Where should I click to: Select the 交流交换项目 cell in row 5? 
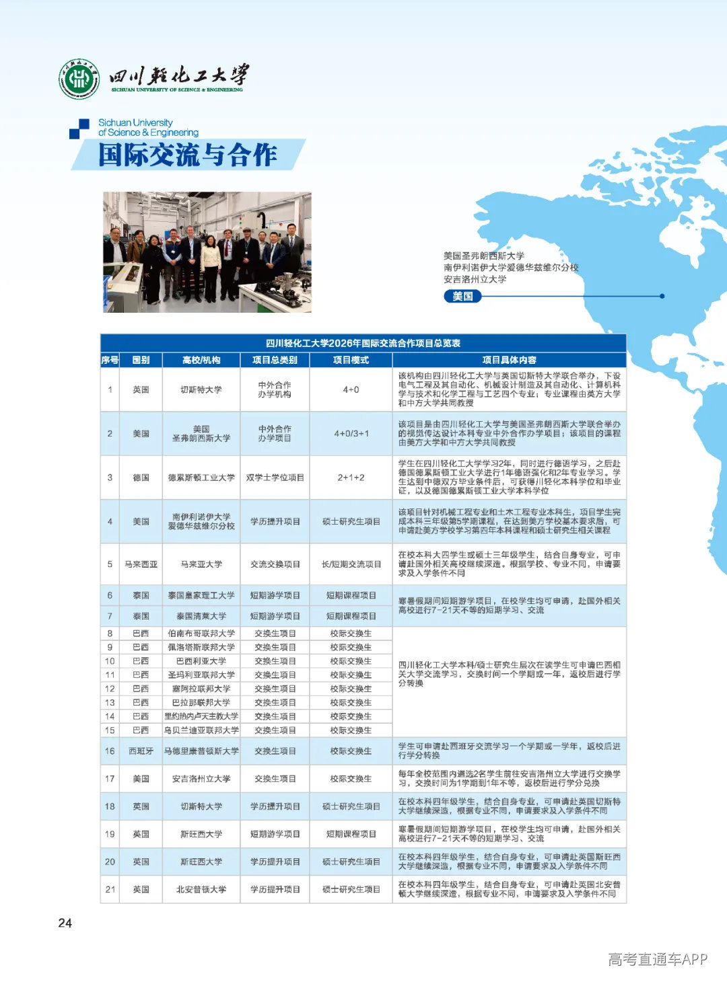275,564
